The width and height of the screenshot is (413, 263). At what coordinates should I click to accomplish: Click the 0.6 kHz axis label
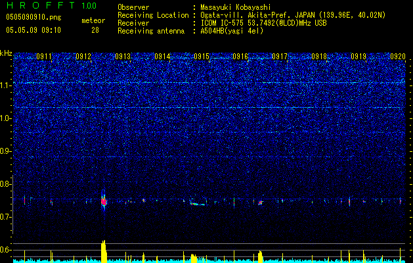tap(5, 250)
